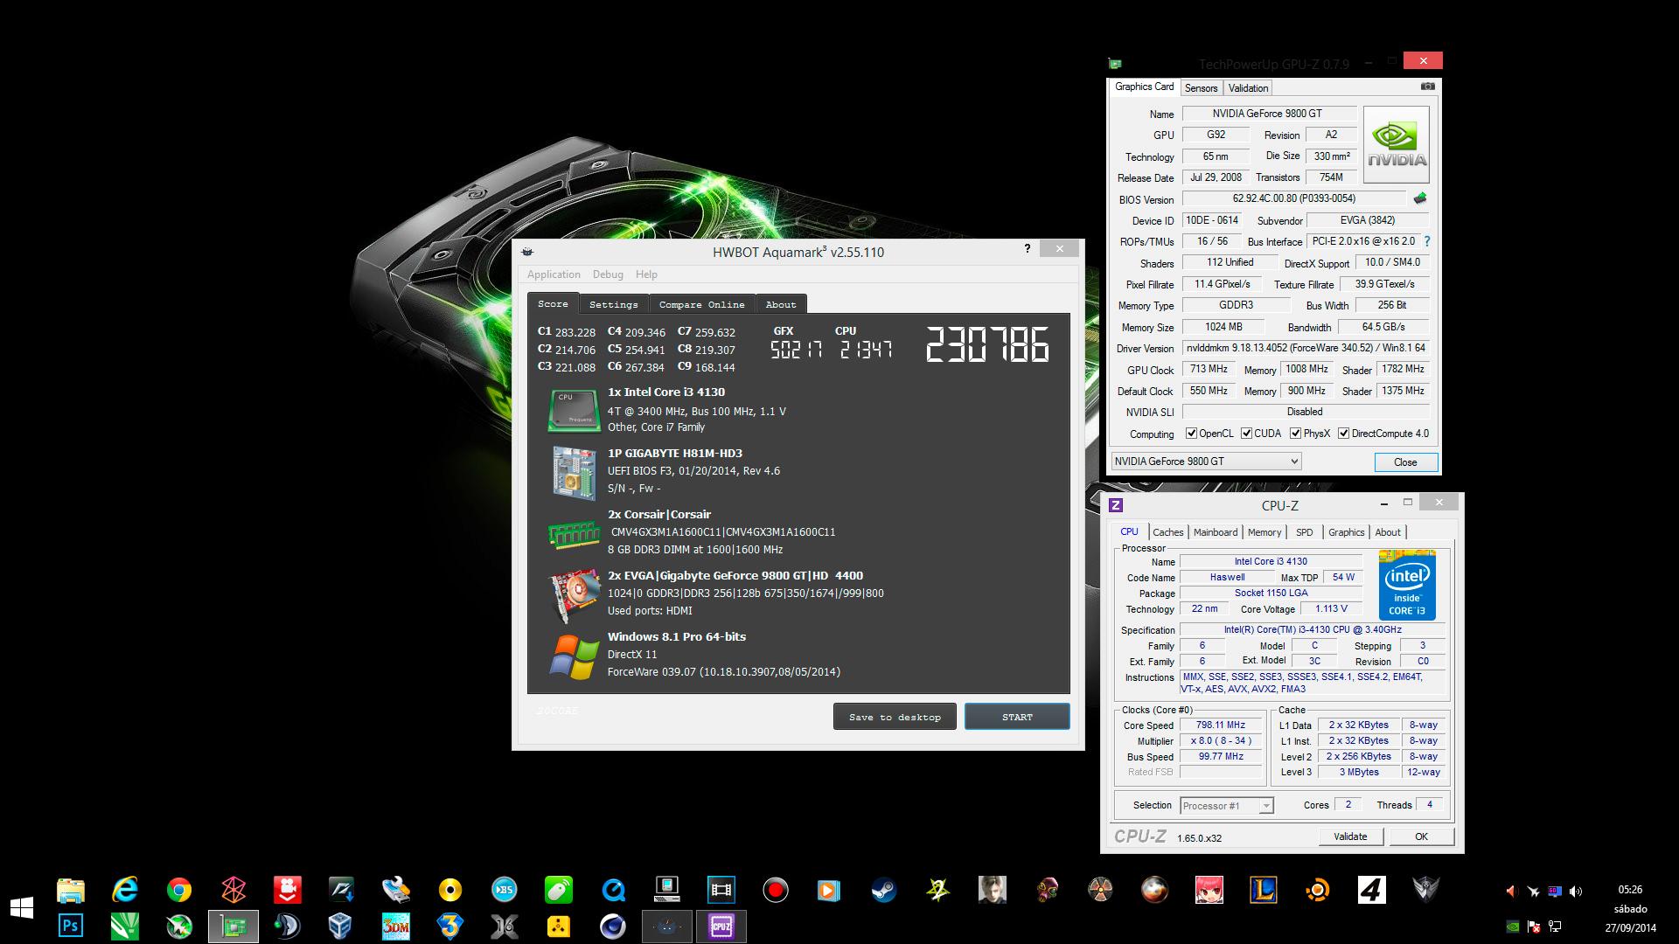1679x944 pixels.
Task: Open the GPU selection dropdown in GPU-Z
Action: 1206,462
